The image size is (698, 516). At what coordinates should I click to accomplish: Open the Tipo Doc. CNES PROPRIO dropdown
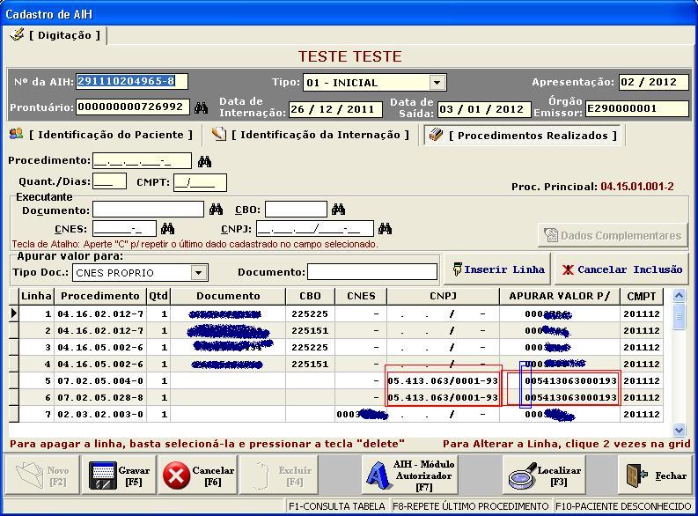click(200, 273)
